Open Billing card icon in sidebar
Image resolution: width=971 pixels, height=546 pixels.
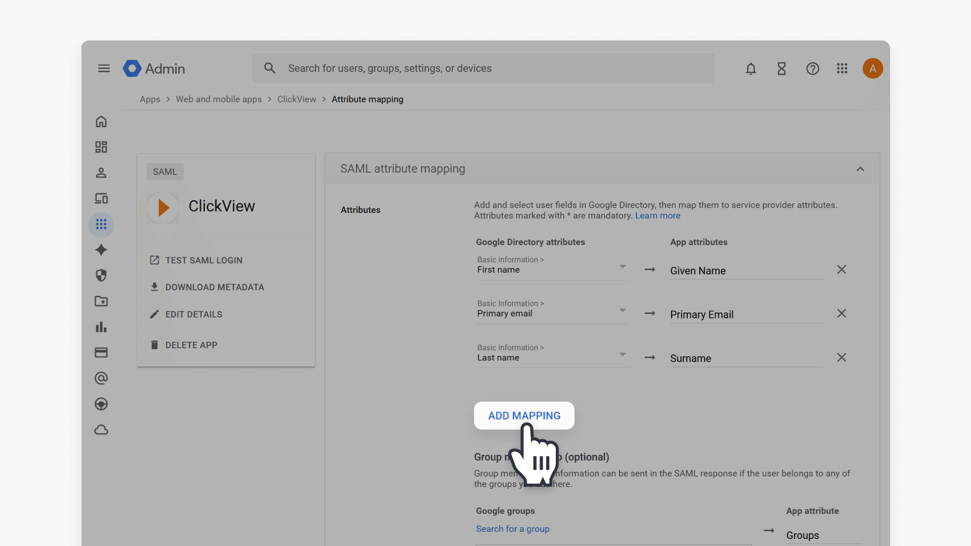pyautogui.click(x=101, y=352)
